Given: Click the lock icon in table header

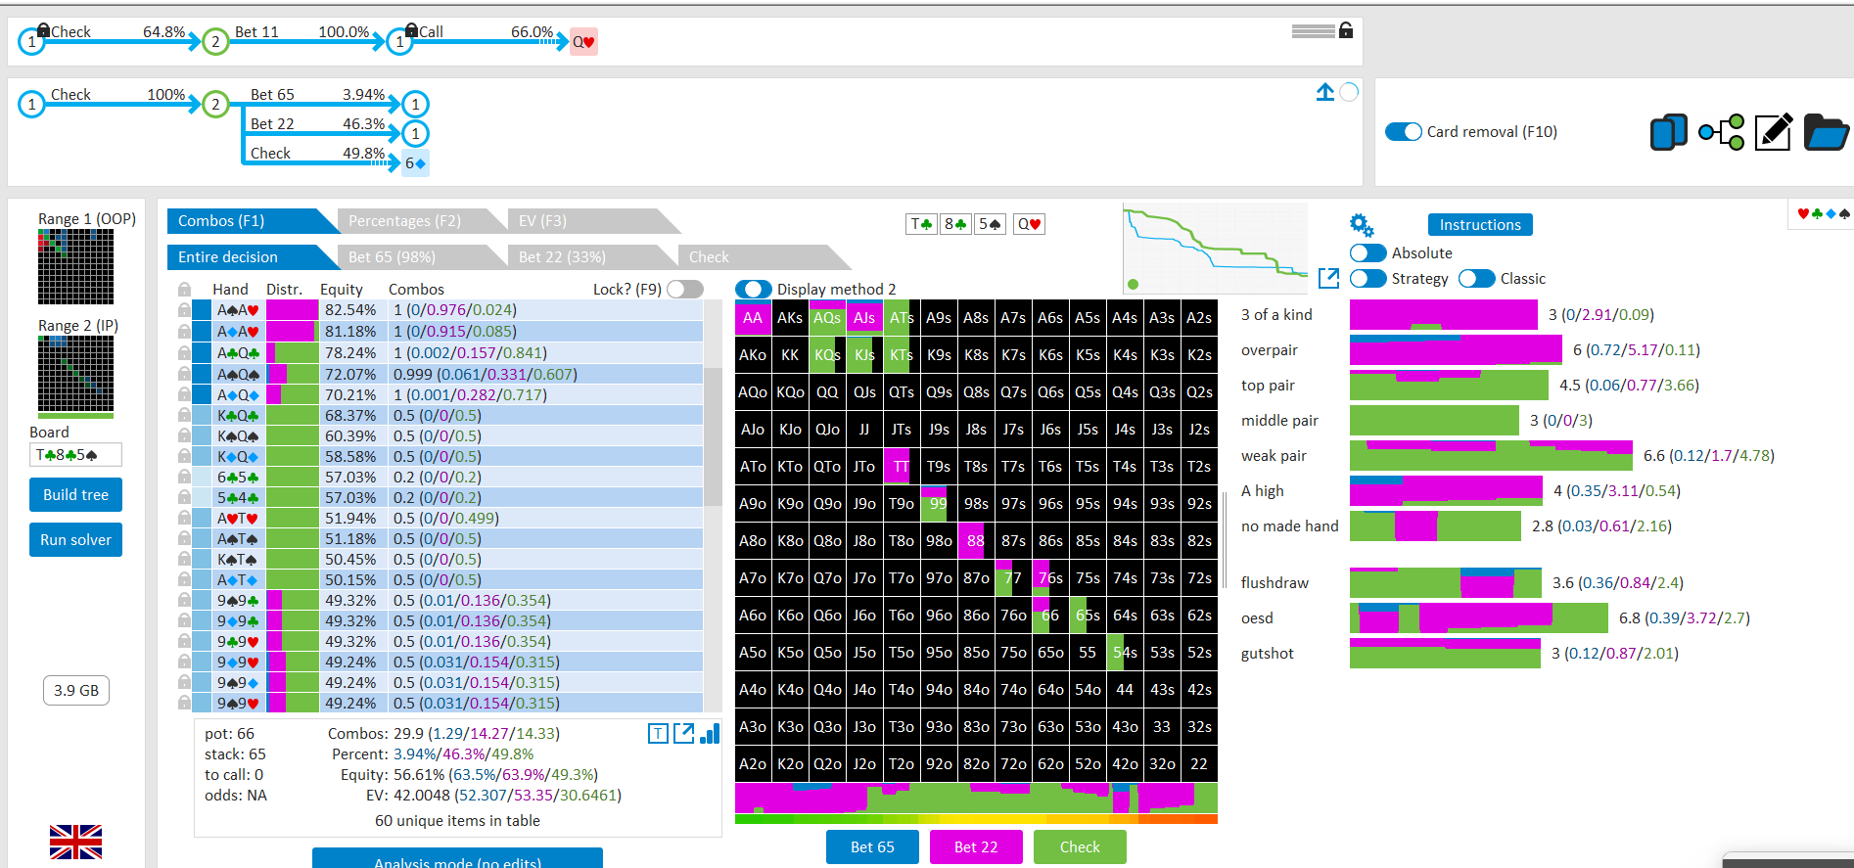Looking at the screenshot, I should [x=184, y=290].
